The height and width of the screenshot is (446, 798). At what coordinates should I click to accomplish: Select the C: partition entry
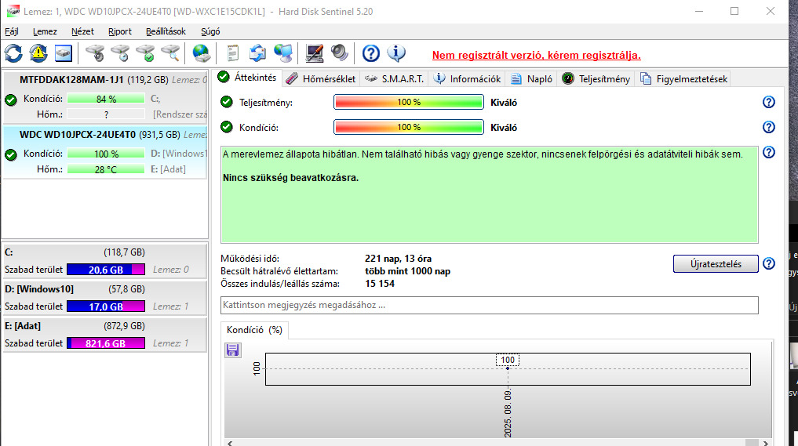click(104, 261)
